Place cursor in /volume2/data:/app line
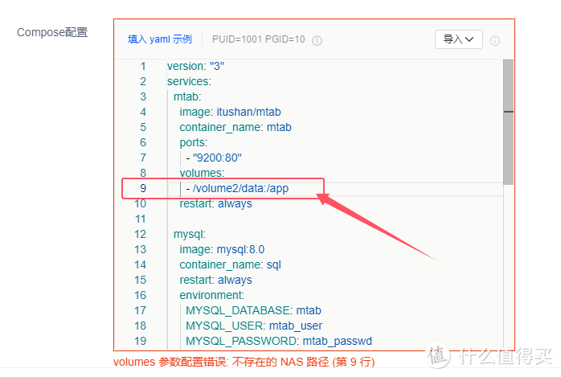Image resolution: width=561 pixels, height=377 pixels. pos(237,188)
